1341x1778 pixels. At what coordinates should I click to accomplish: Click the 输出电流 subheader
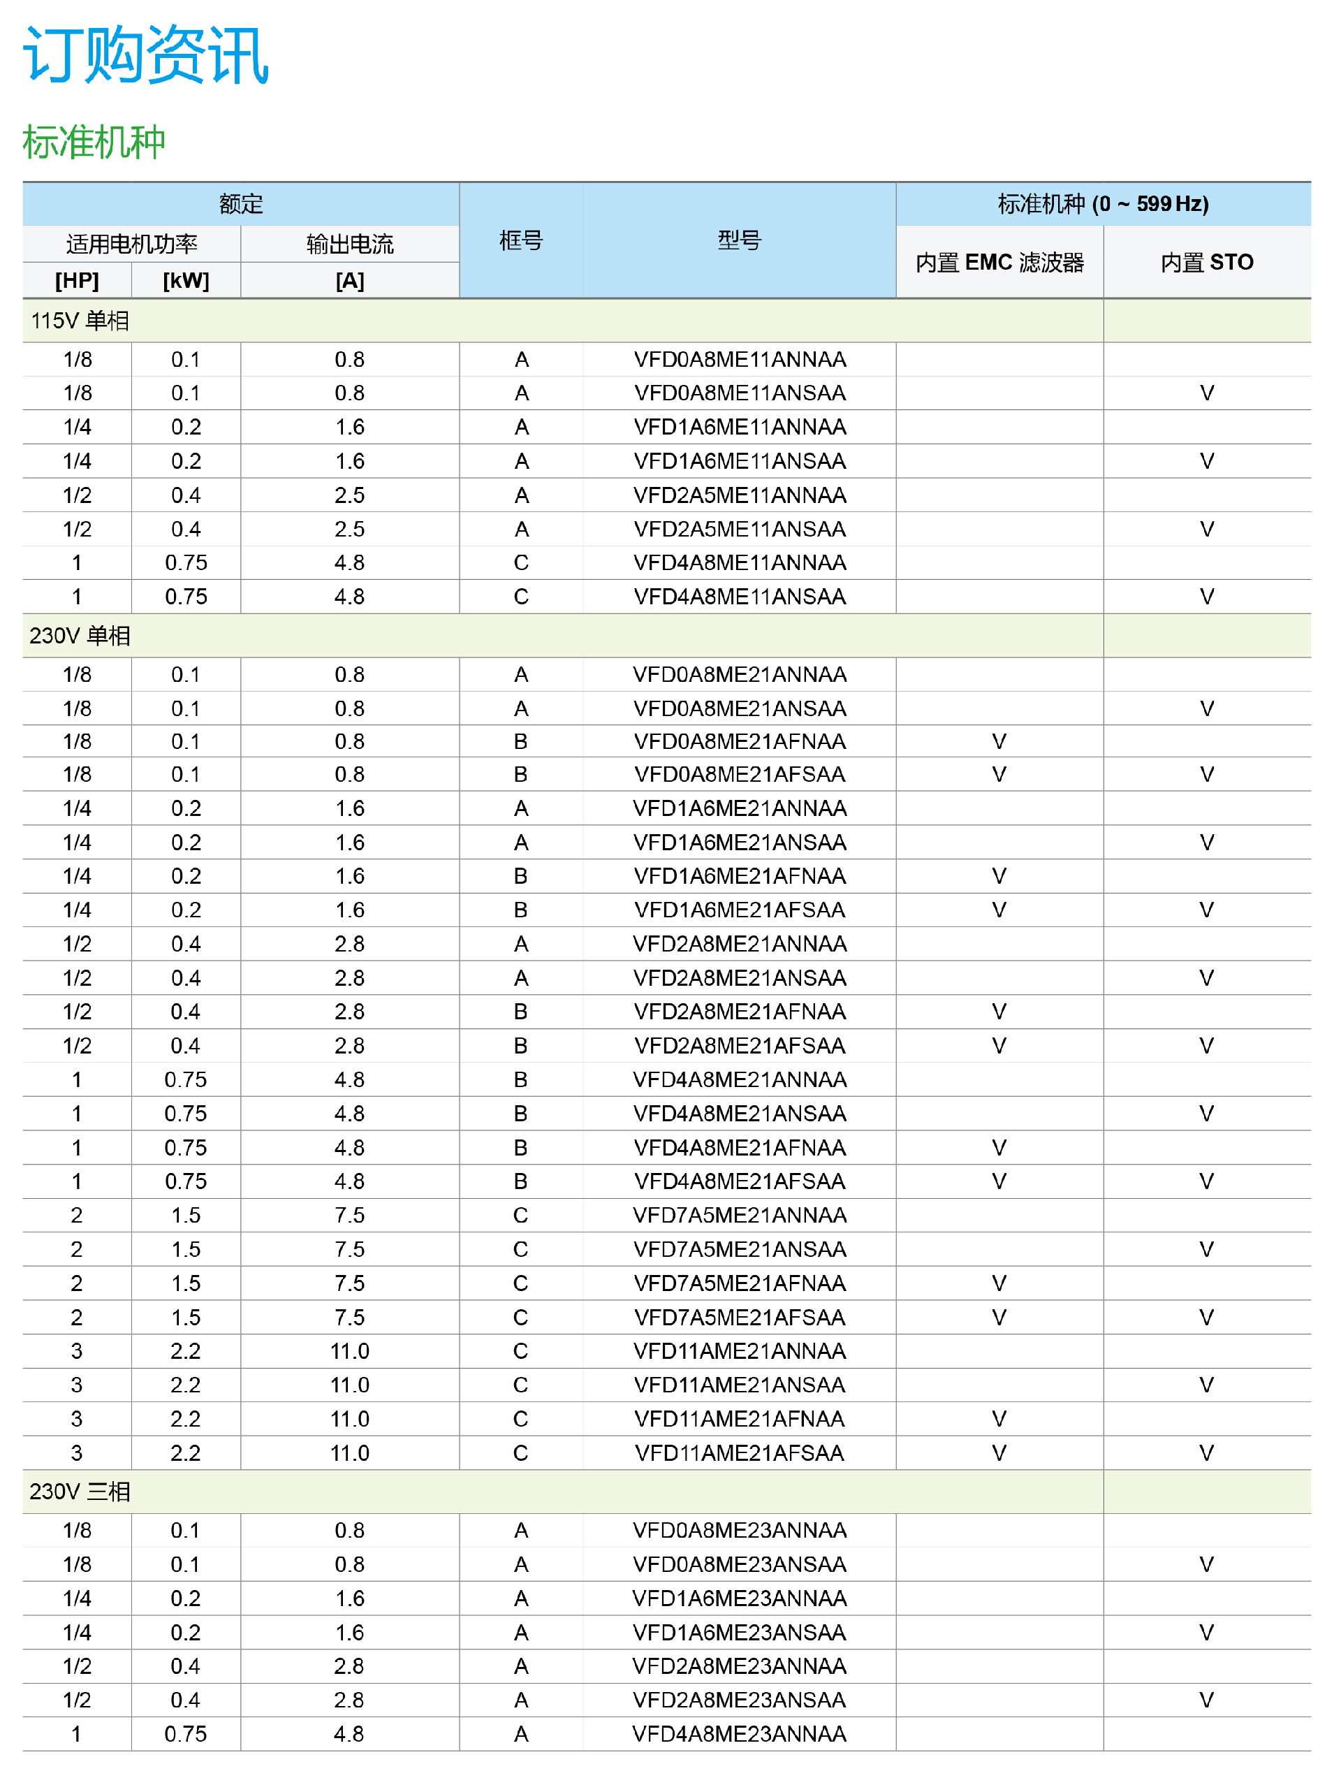click(x=349, y=245)
